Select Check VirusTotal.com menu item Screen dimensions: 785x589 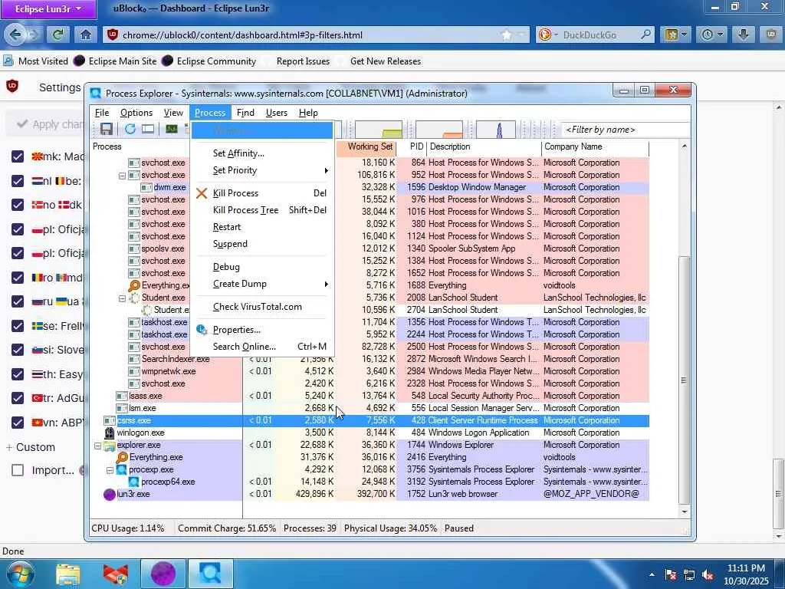(264, 307)
